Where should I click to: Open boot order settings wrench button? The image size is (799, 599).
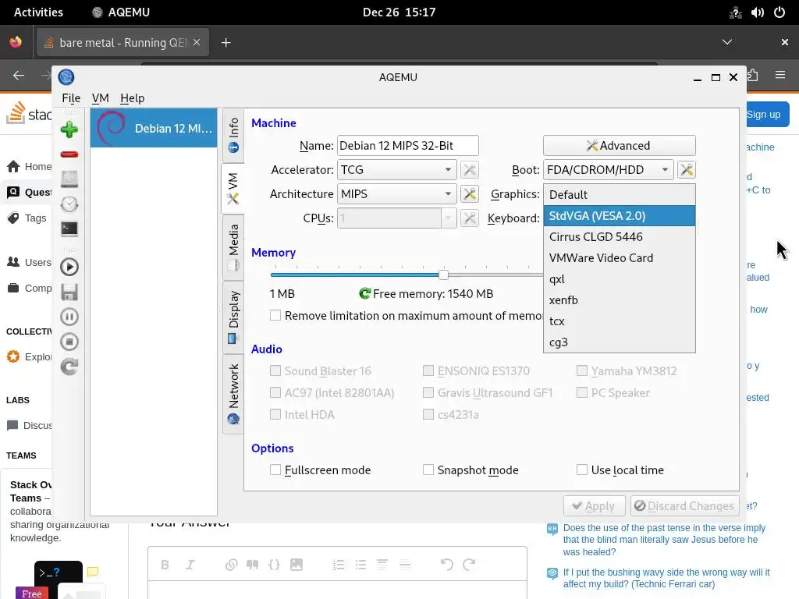click(x=687, y=169)
